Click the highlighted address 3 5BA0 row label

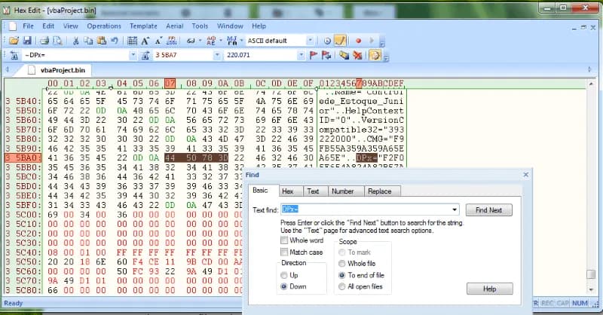(23, 158)
